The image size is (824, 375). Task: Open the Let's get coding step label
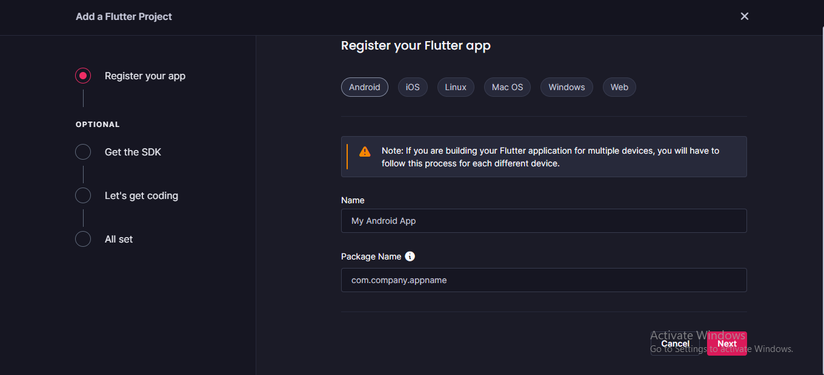click(x=141, y=195)
